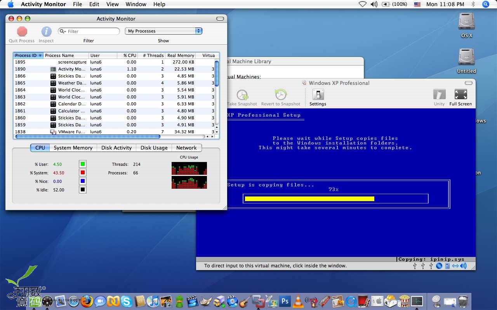497x310 pixels.
Task: Click VMware Fusion icon in Dock
Action: point(258,301)
